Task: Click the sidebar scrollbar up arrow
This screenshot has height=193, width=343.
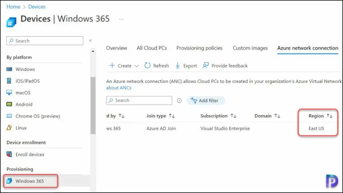Action: coord(93,51)
